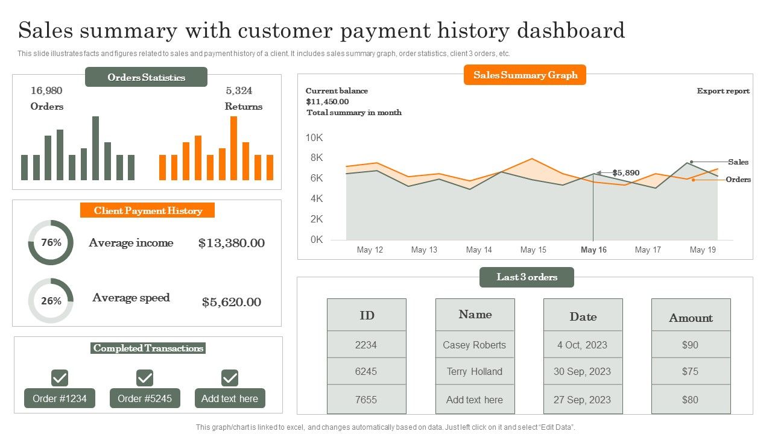Select the May 19 axis label
The image size is (772, 434).
(703, 250)
